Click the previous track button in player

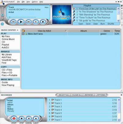point(13,22)
